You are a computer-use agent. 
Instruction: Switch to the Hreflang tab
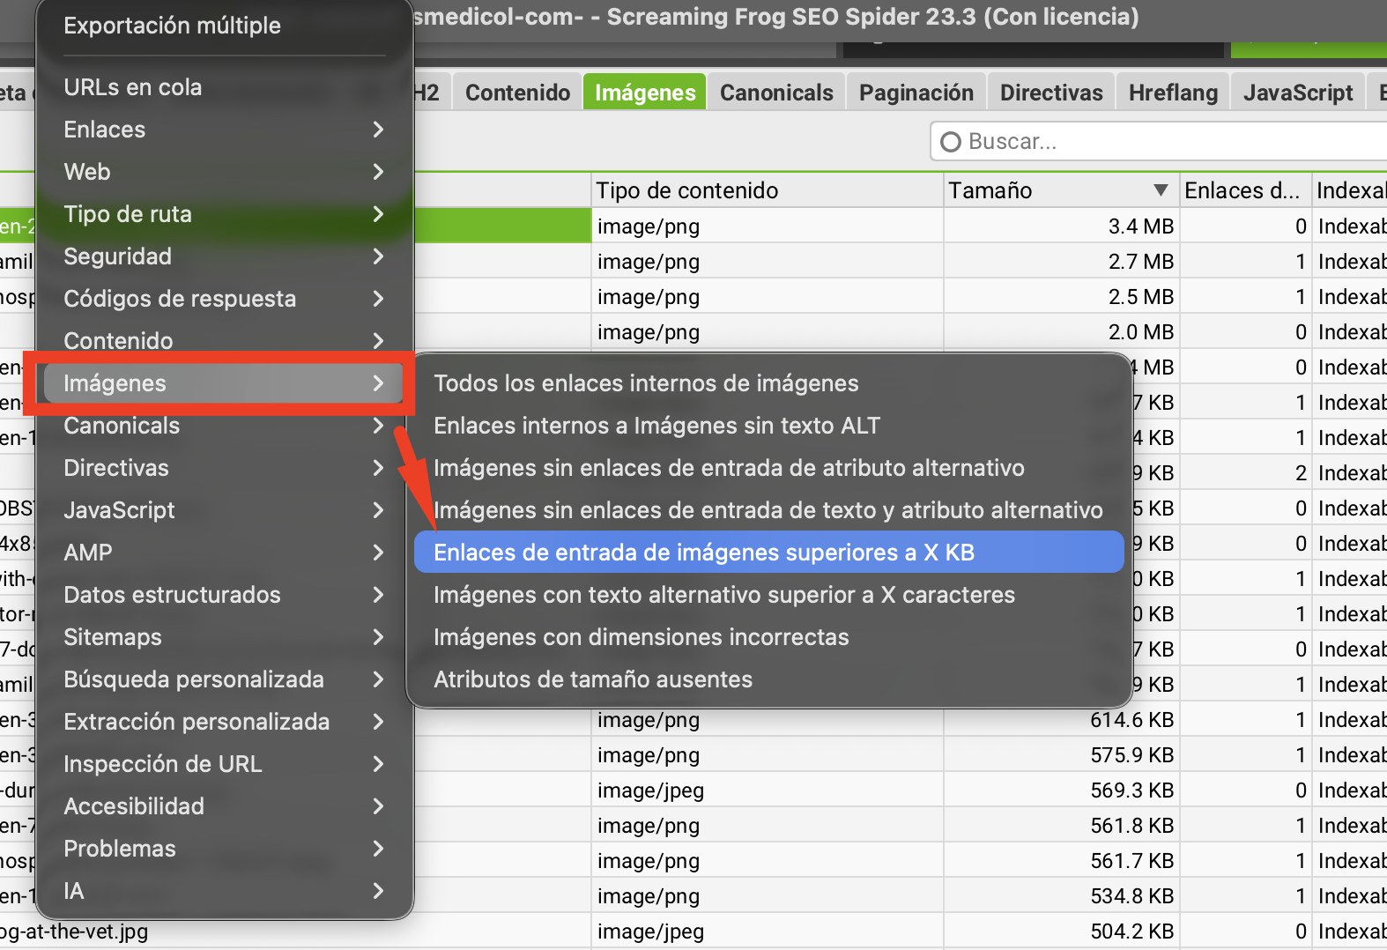[x=1172, y=93]
